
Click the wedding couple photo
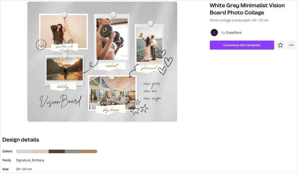coord(149,45)
